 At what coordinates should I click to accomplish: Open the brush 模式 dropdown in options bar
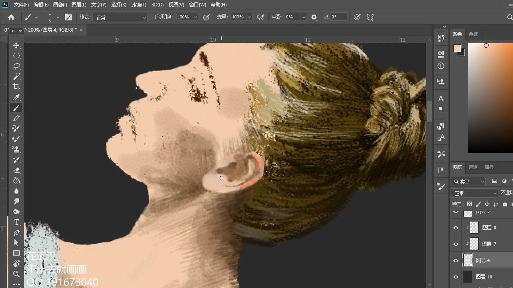(x=120, y=17)
